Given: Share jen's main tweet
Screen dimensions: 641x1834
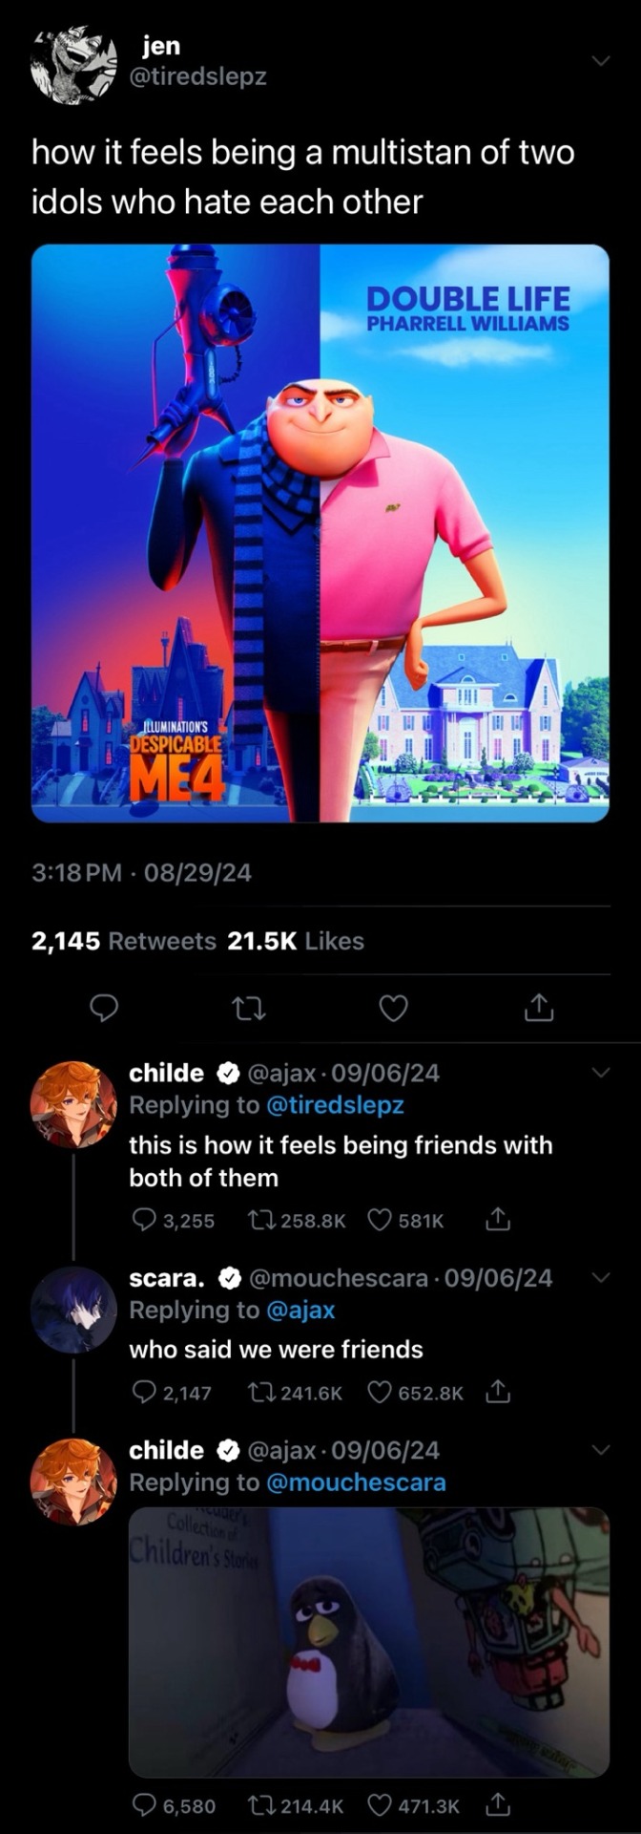Looking at the screenshot, I should click(539, 1008).
